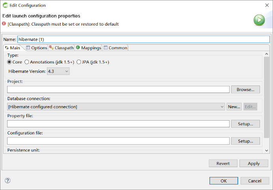Click Setup... for Configuration file
The width and height of the screenshot is (273, 190).
coord(245,141)
